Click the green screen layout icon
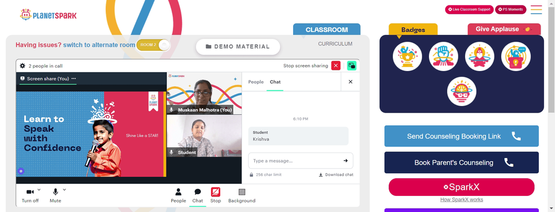555x212 pixels. [351, 65]
